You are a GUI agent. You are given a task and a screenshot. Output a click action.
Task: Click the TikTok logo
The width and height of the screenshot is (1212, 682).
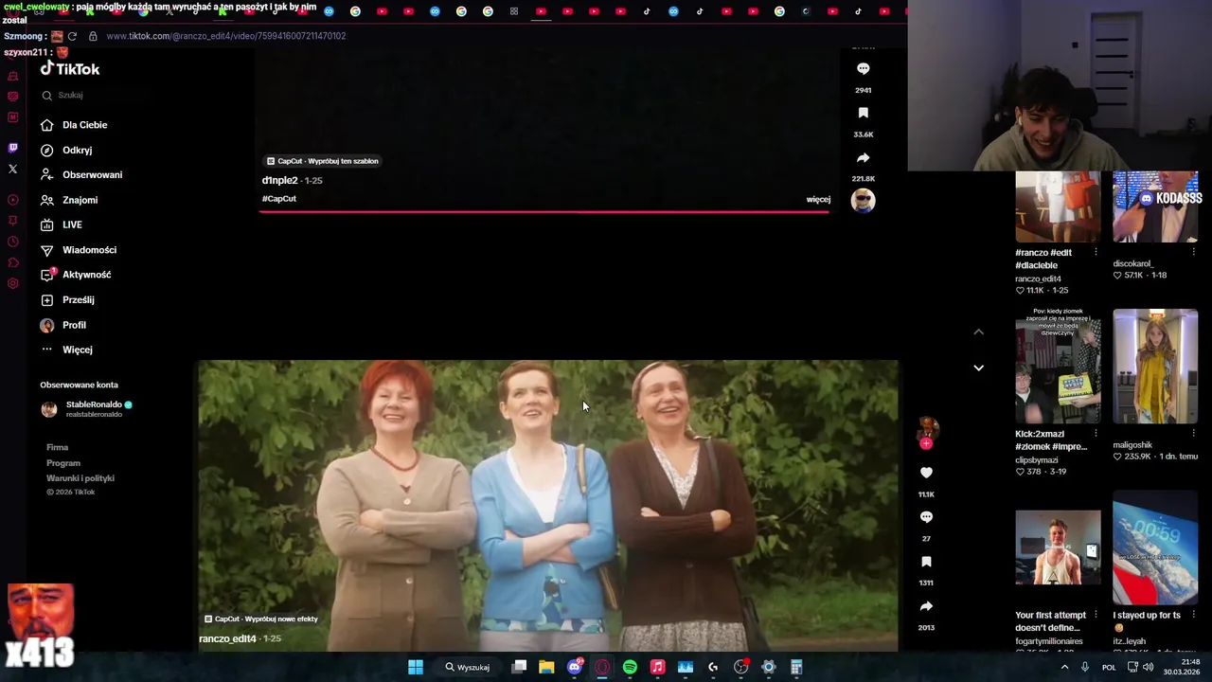coord(70,69)
